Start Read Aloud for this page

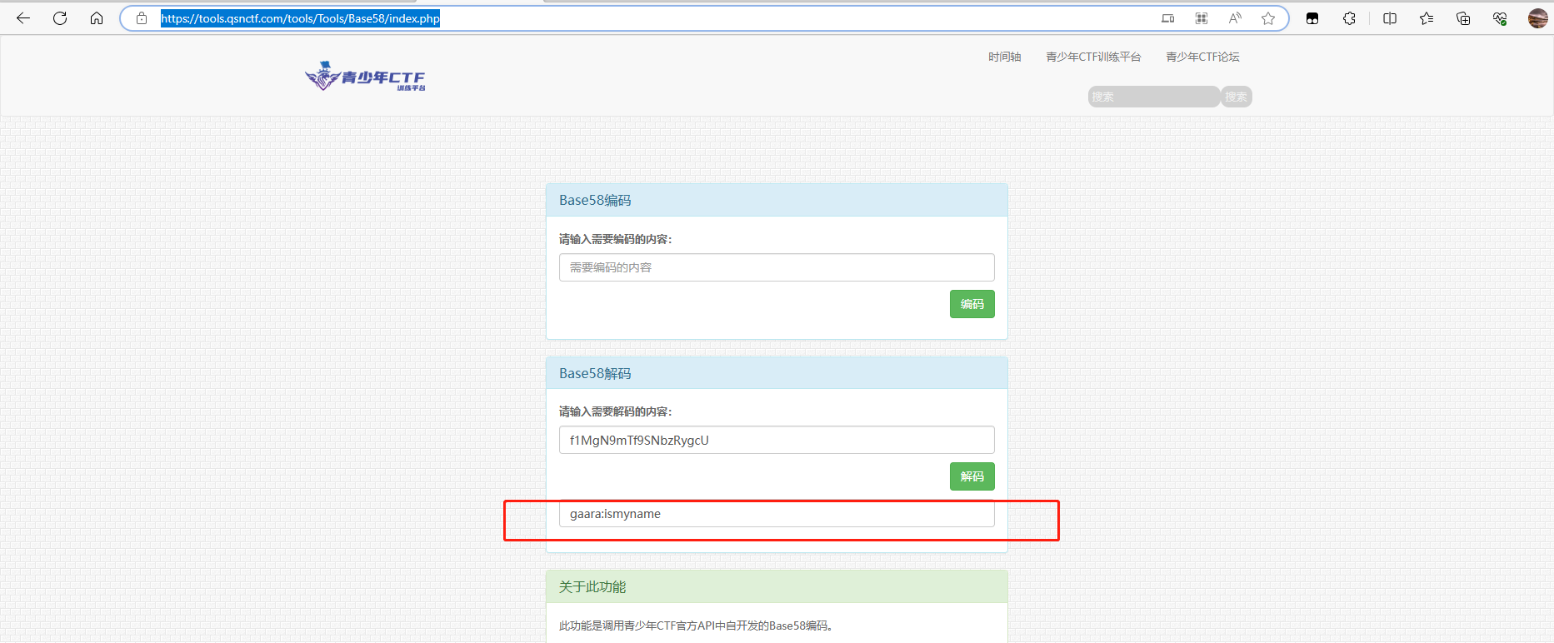pos(1235,18)
